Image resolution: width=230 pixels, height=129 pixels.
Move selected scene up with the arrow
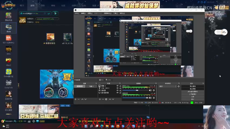(x=82, y=99)
